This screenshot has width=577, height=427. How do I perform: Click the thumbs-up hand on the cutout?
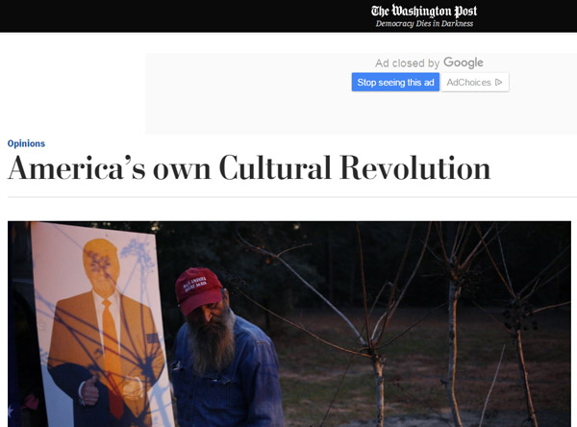coord(89,390)
